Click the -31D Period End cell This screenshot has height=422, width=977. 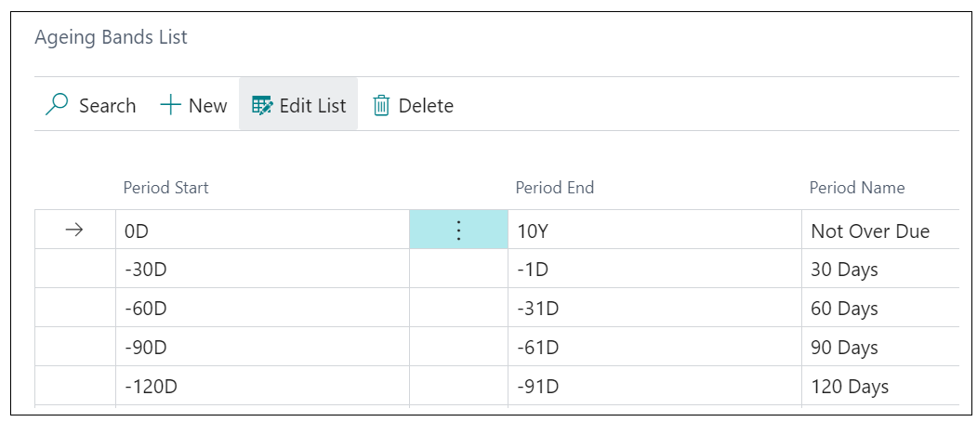[654, 309]
